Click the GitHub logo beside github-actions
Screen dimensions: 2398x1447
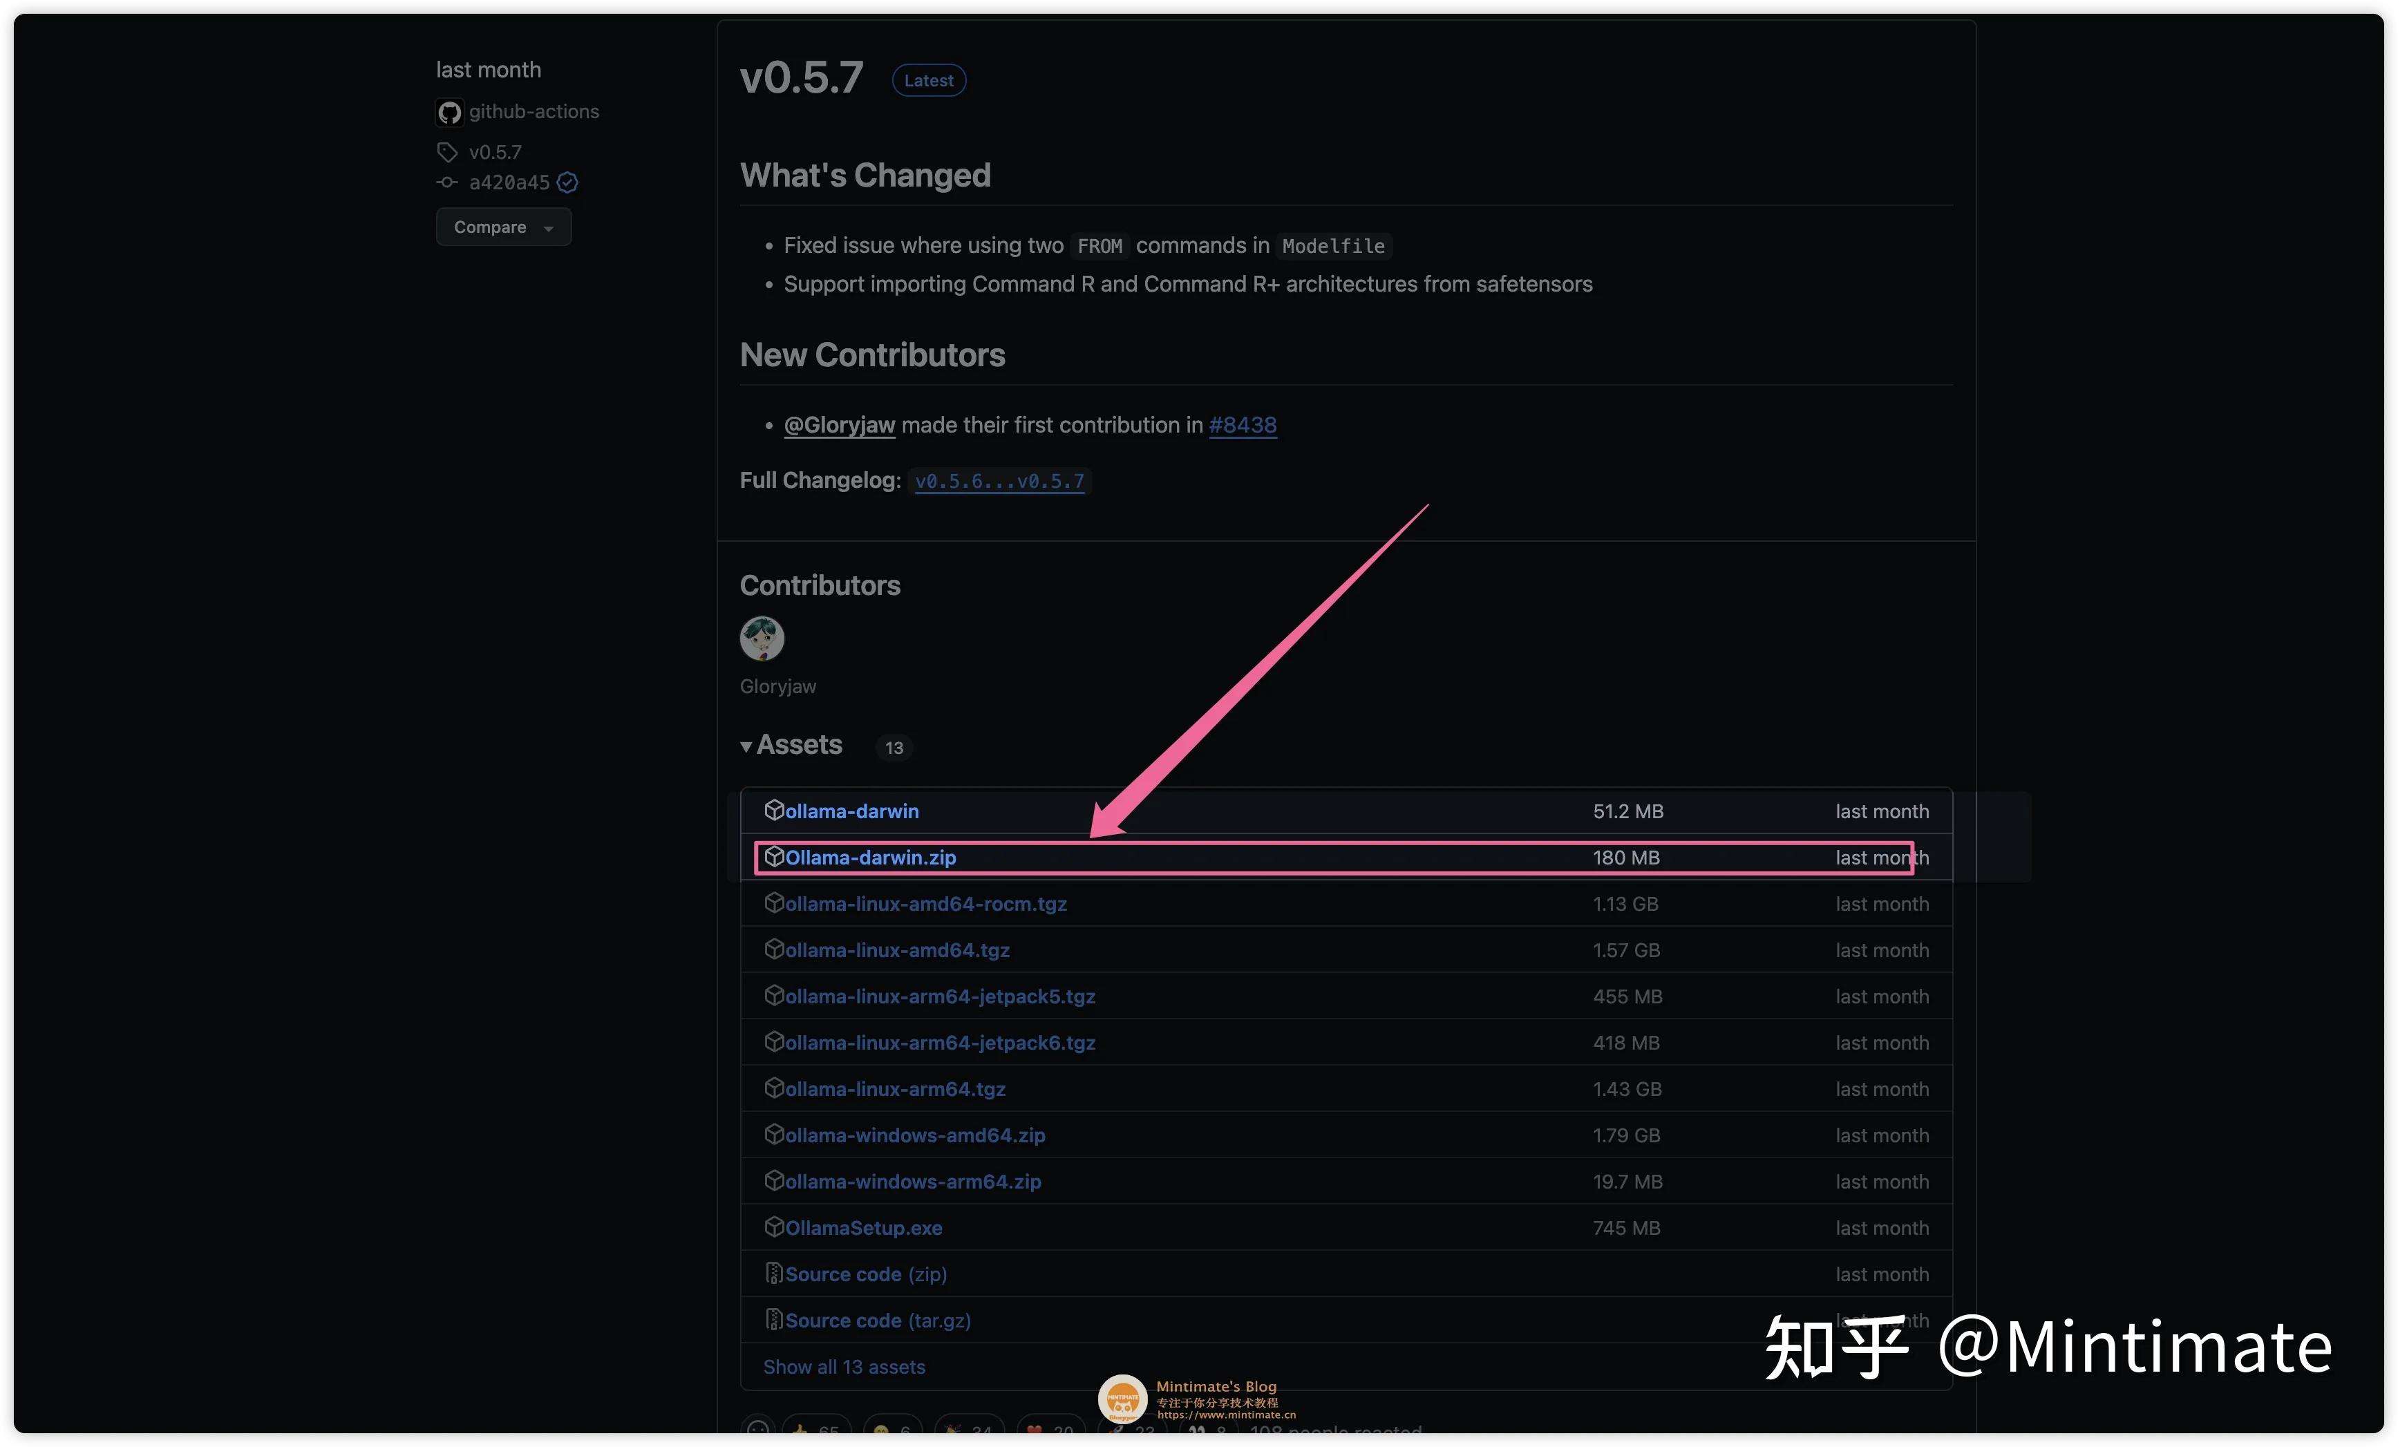click(x=450, y=111)
